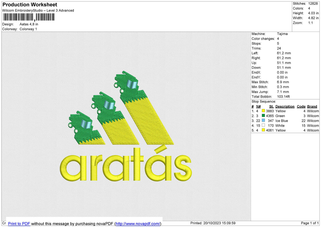321x227 pixels.
Task: Select the 'Page 1 of 1' footer text
Action: (x=310, y=223)
